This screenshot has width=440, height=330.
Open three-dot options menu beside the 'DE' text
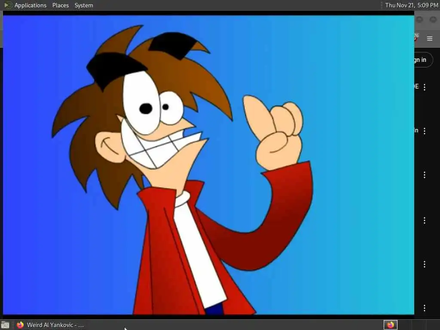(x=424, y=87)
